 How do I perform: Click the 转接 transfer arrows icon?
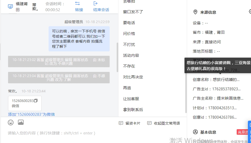(x=77, y=3)
